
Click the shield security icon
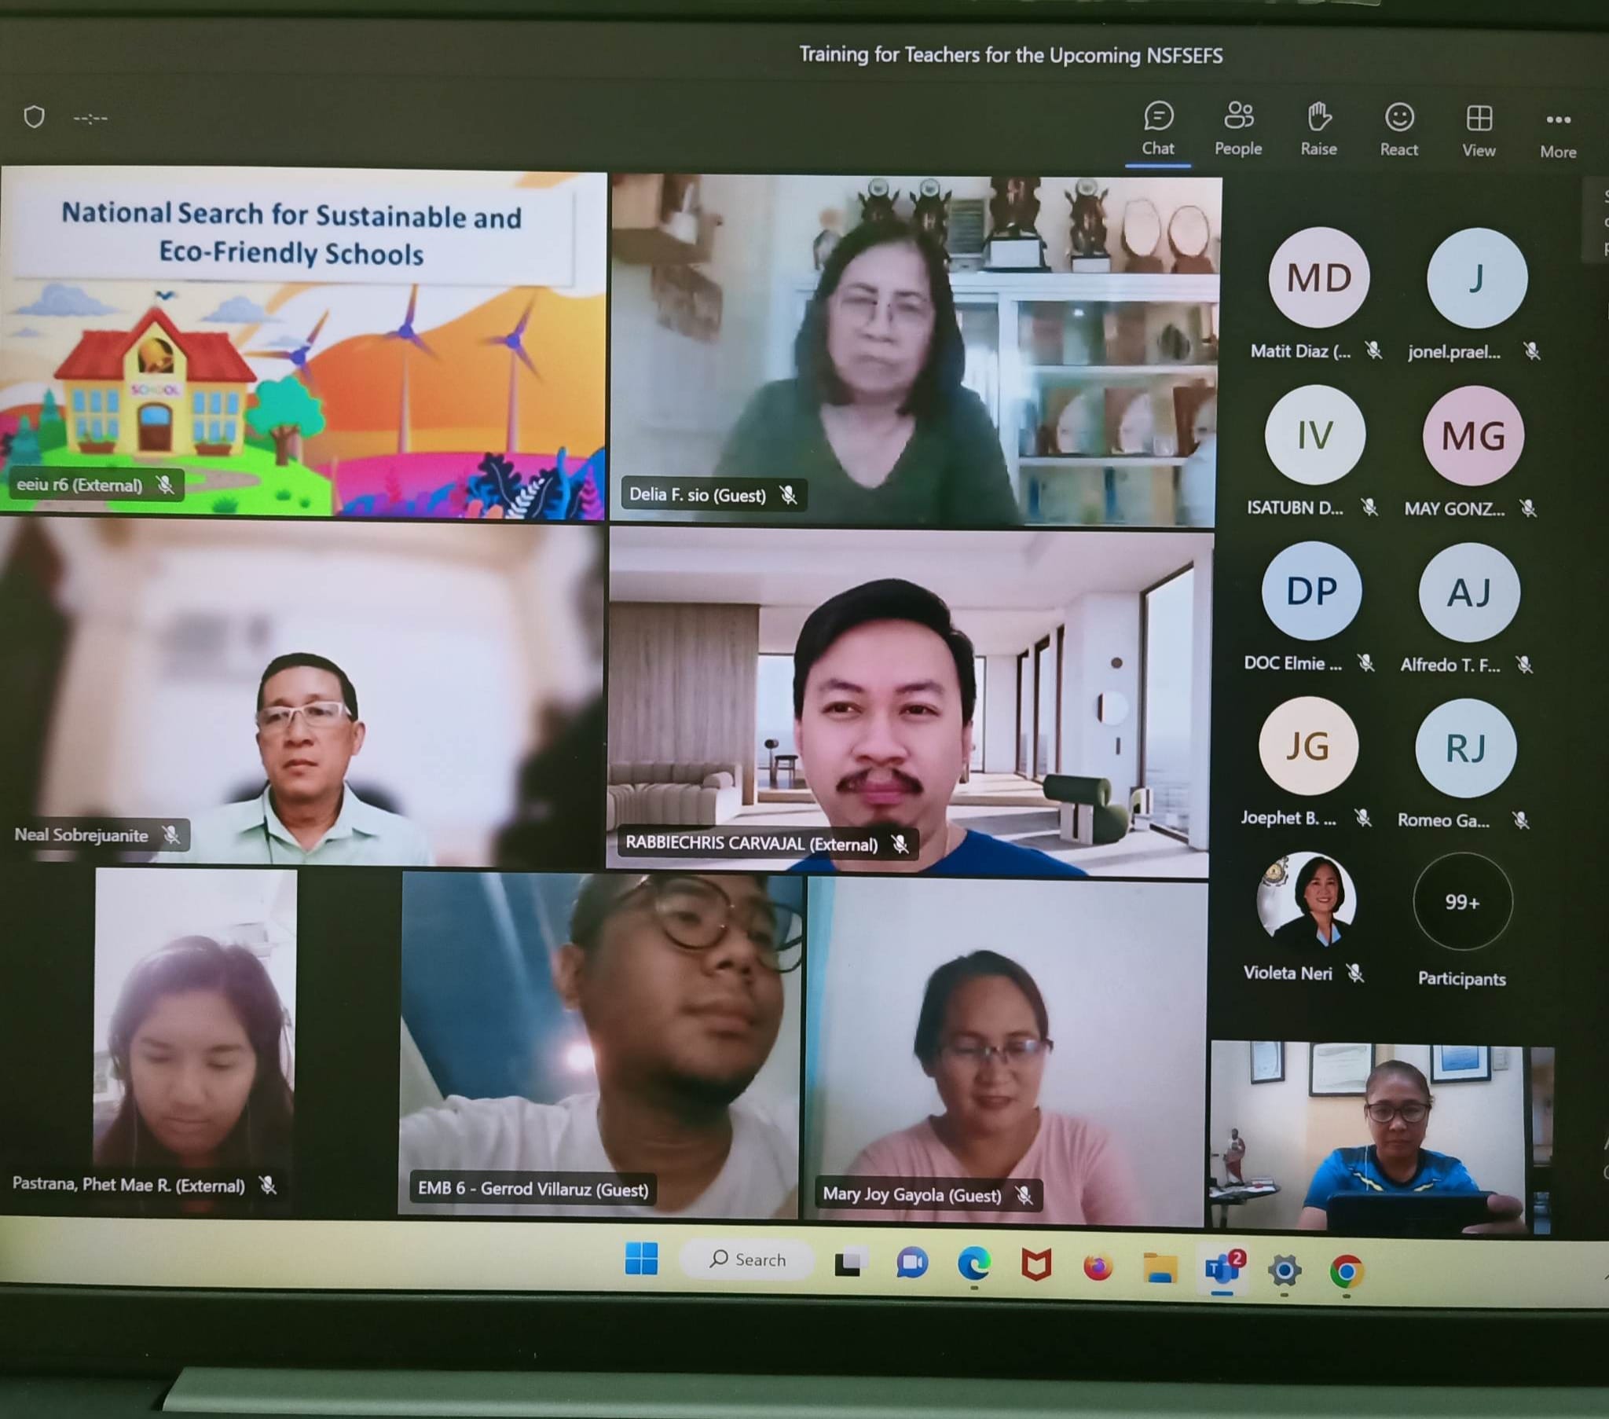pos(34,116)
